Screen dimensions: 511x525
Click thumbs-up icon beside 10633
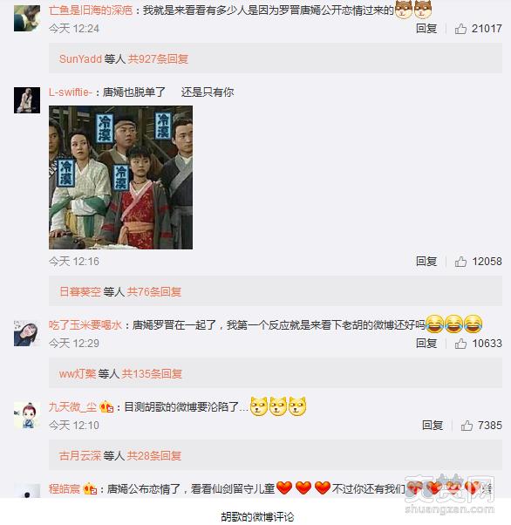[x=460, y=344]
